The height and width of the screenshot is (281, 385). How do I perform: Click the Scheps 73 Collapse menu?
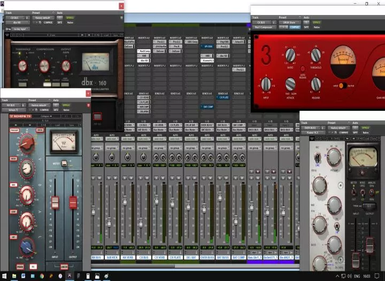click(x=46, y=116)
